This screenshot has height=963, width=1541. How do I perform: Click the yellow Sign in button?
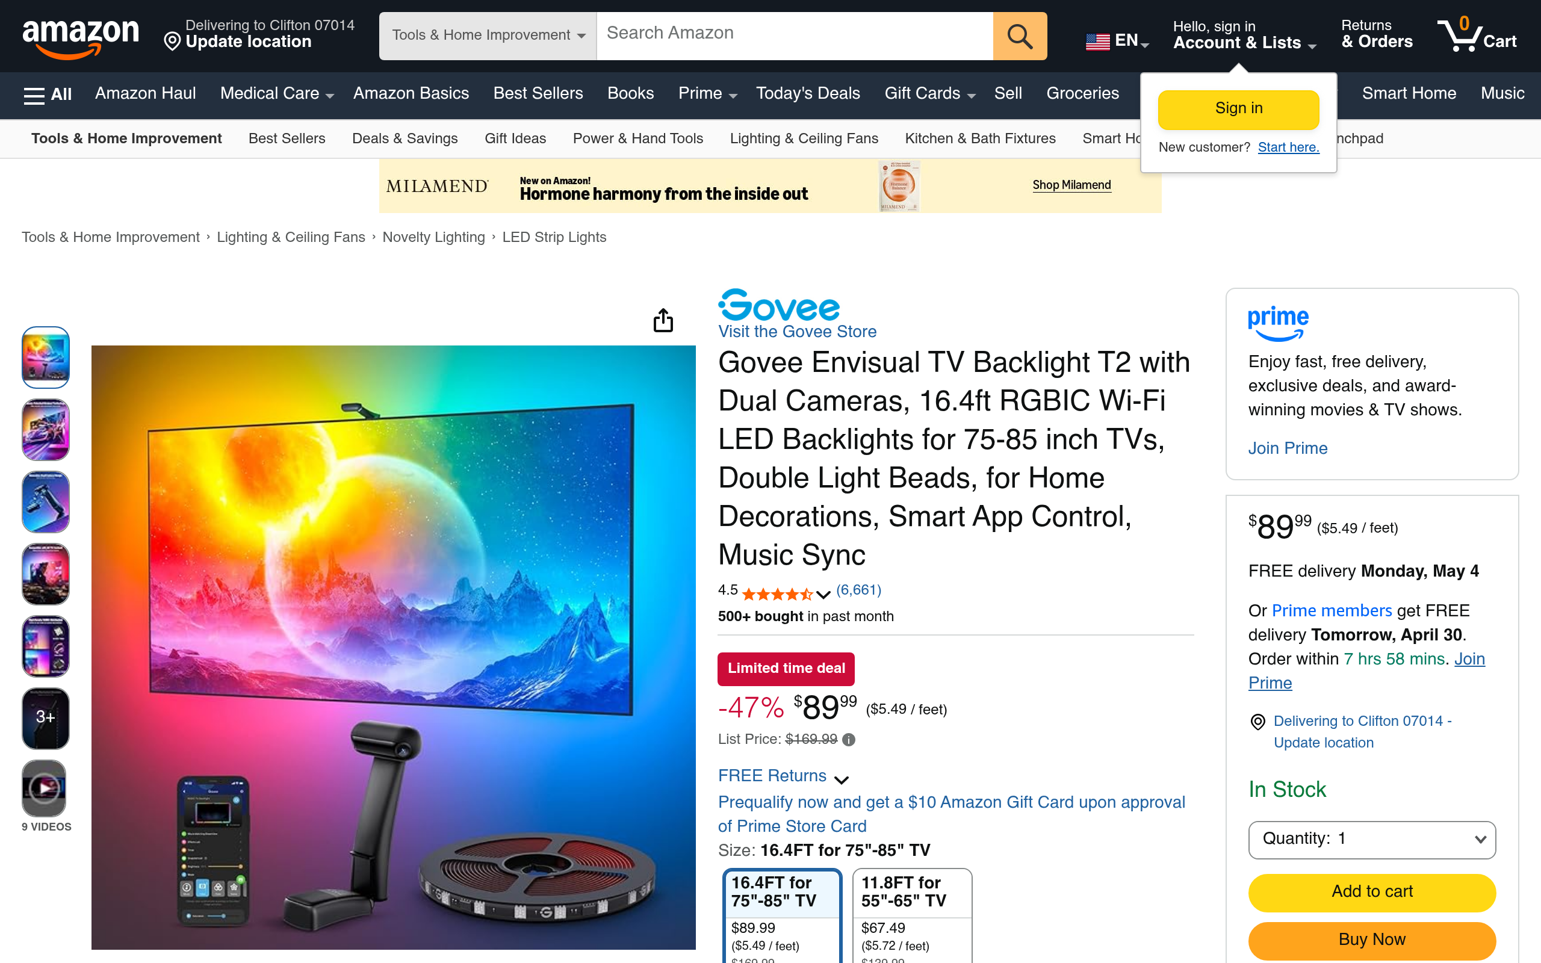click(1238, 109)
